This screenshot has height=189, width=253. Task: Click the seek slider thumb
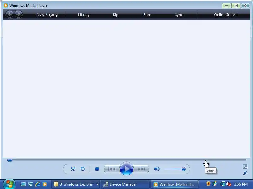pos(10,160)
